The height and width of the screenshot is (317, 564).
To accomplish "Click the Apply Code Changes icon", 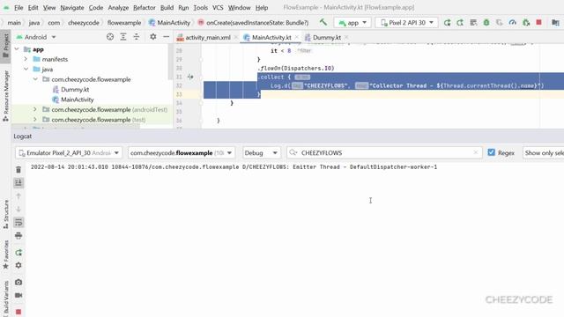I will 473,23.
